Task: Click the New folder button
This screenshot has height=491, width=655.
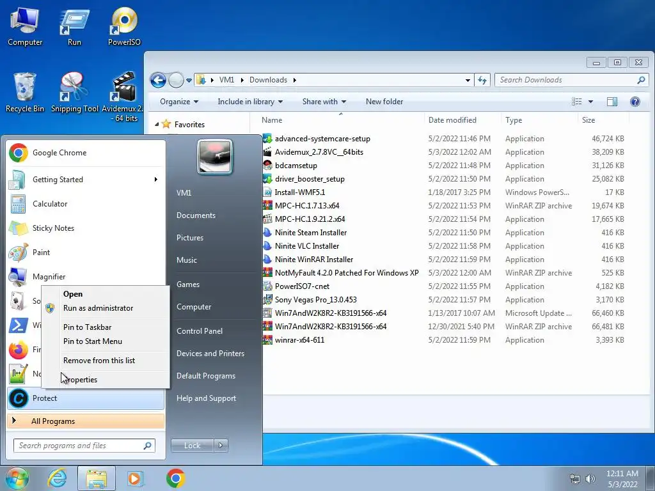Action: pyautogui.click(x=384, y=102)
